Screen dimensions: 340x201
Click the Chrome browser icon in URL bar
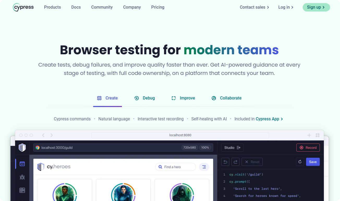click(x=38, y=147)
